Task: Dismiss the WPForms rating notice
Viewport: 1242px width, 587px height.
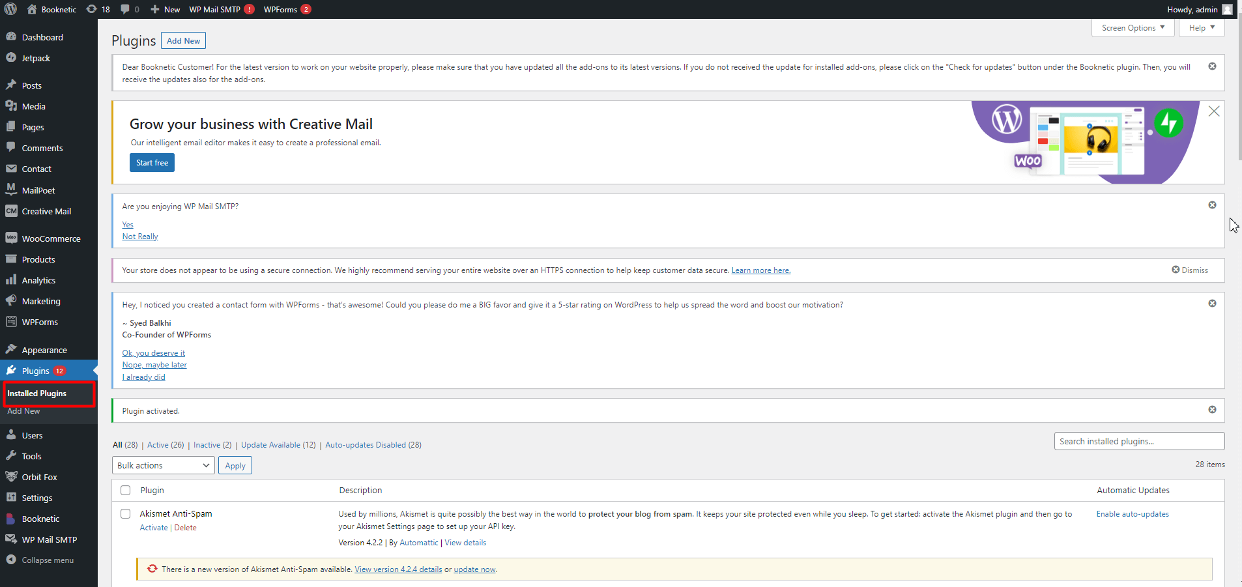Action: pos(1212,304)
